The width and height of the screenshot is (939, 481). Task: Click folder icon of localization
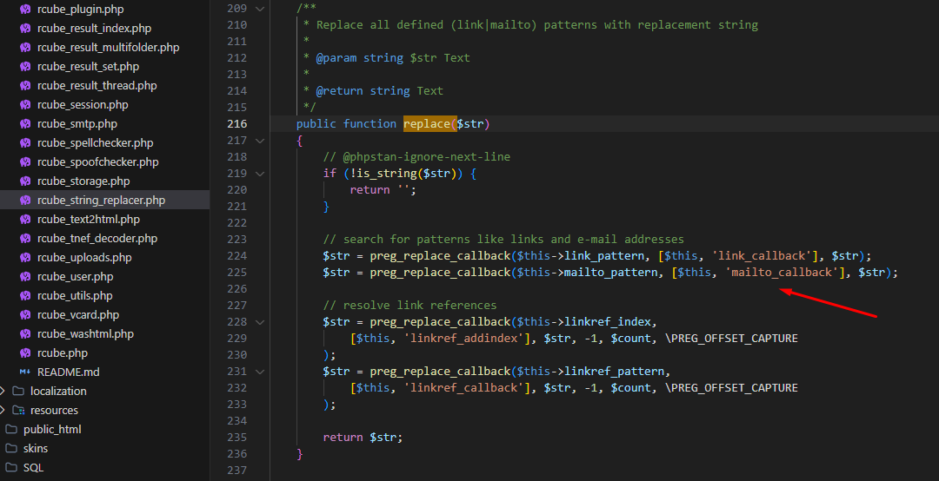point(18,392)
